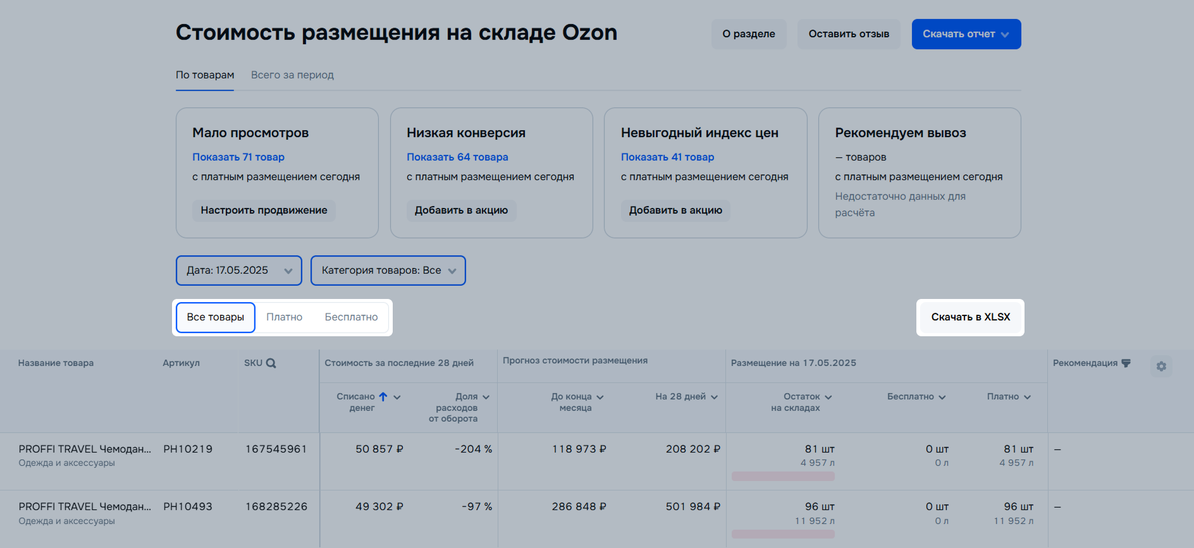Open Показать 71 товар link
Viewport: 1194px width, 548px height.
238,157
